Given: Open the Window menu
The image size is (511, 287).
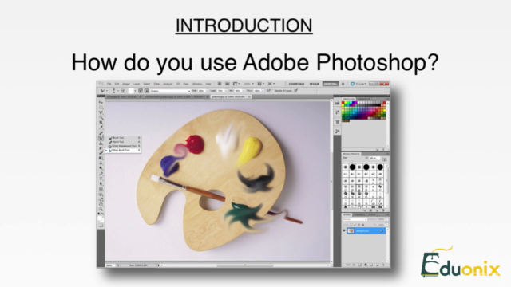Looking at the screenshot, I should 197,84.
